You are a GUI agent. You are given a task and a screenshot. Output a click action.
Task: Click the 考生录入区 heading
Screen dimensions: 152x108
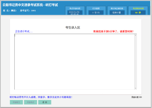pyautogui.click(x=73, y=27)
